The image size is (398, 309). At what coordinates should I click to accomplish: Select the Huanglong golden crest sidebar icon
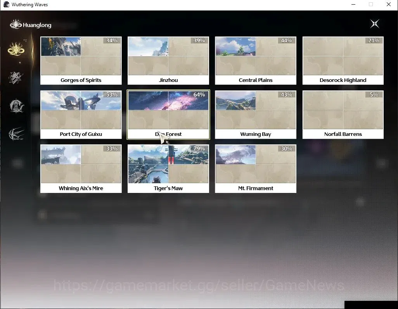pos(16,49)
